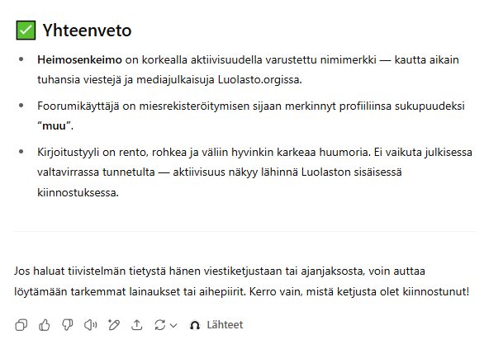Regenerate the response with the circular arrows

coord(159,325)
